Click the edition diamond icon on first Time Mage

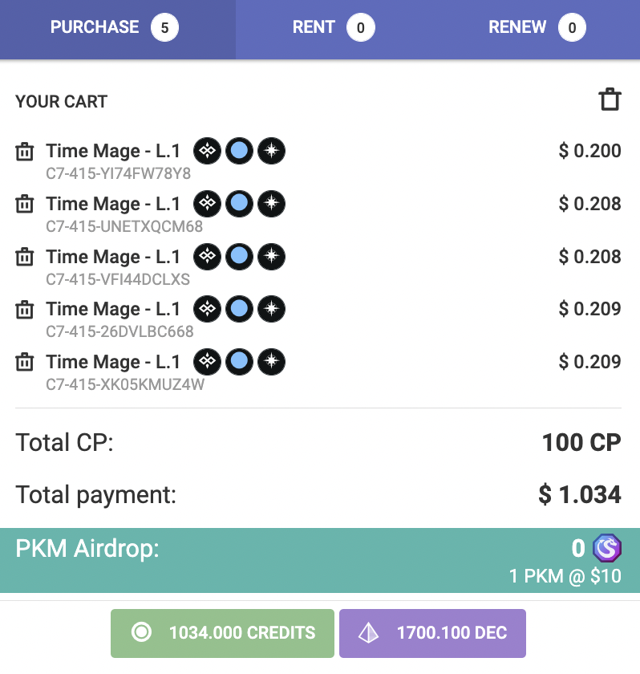(208, 151)
